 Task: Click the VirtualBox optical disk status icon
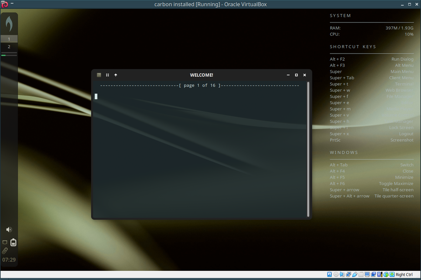click(x=336, y=274)
